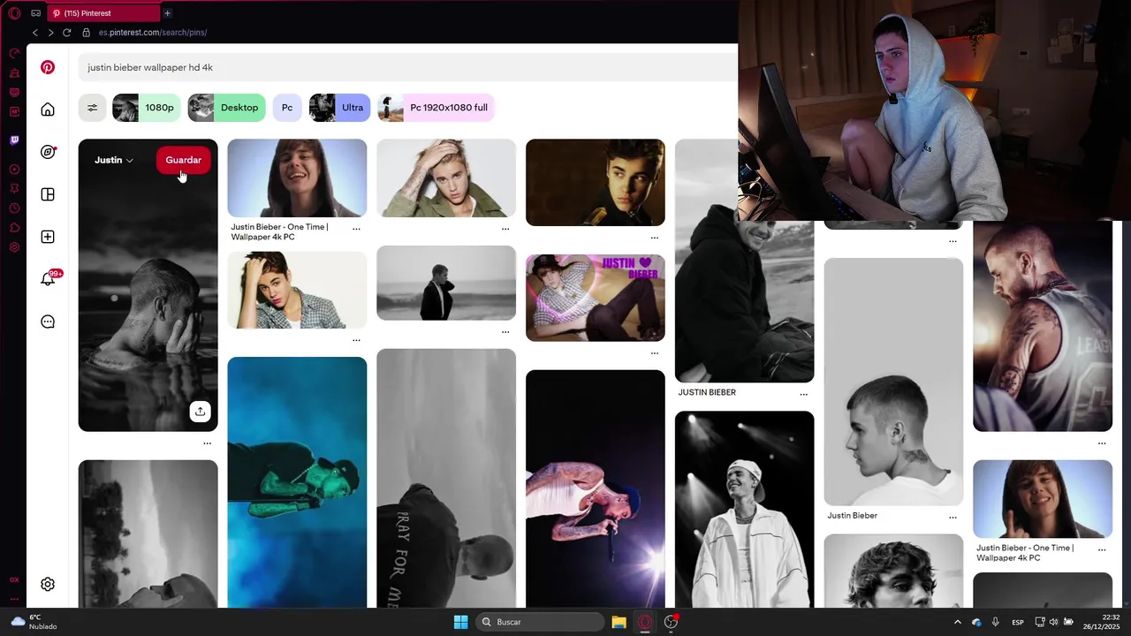Open the boards layout icon in the sidebar
This screenshot has height=636, width=1131.
pos(48,194)
